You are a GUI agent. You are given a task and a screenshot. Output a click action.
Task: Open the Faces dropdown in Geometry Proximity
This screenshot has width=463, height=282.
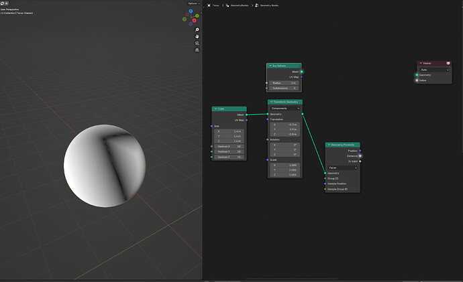[342, 167]
